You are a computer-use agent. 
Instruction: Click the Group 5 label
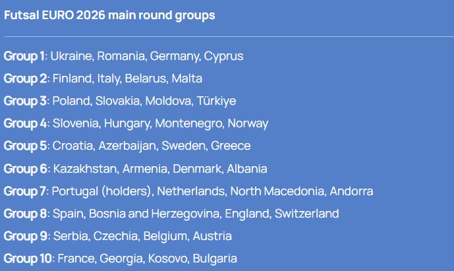[26, 146]
